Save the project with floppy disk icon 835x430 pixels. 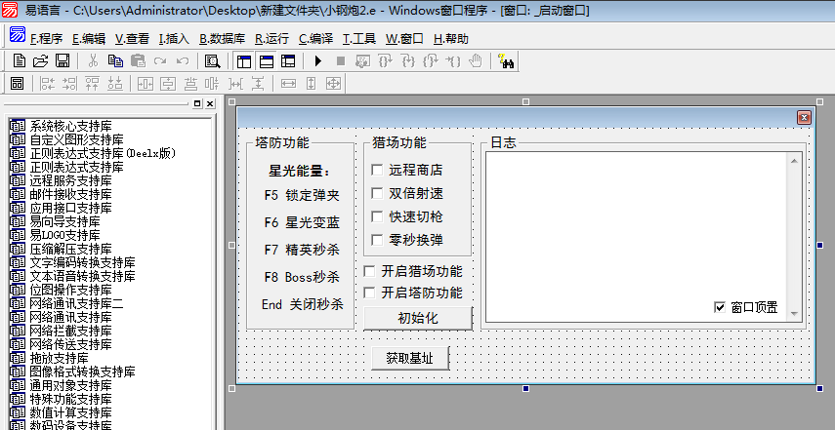pos(62,61)
